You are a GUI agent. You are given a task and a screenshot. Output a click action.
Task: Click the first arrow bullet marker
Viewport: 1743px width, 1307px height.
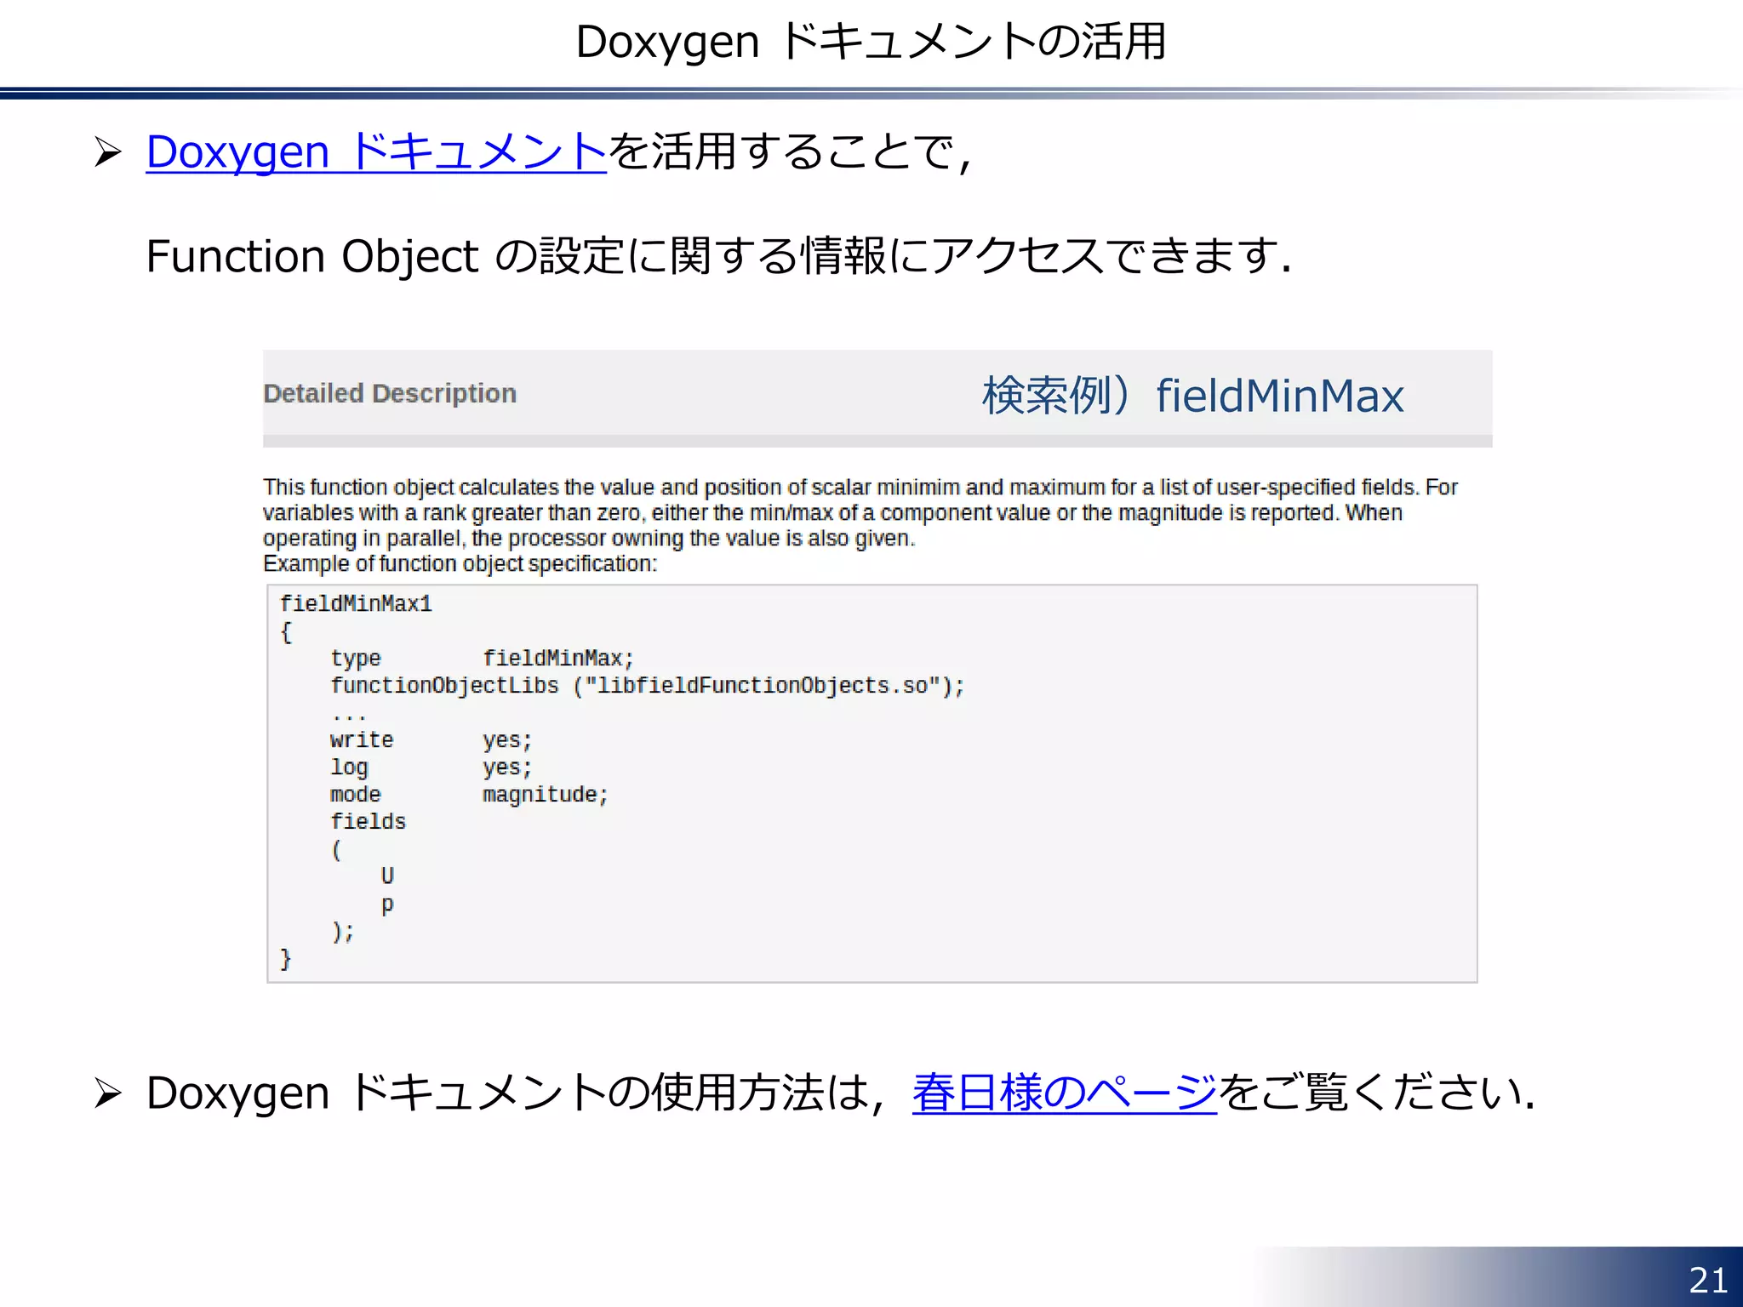point(109,152)
